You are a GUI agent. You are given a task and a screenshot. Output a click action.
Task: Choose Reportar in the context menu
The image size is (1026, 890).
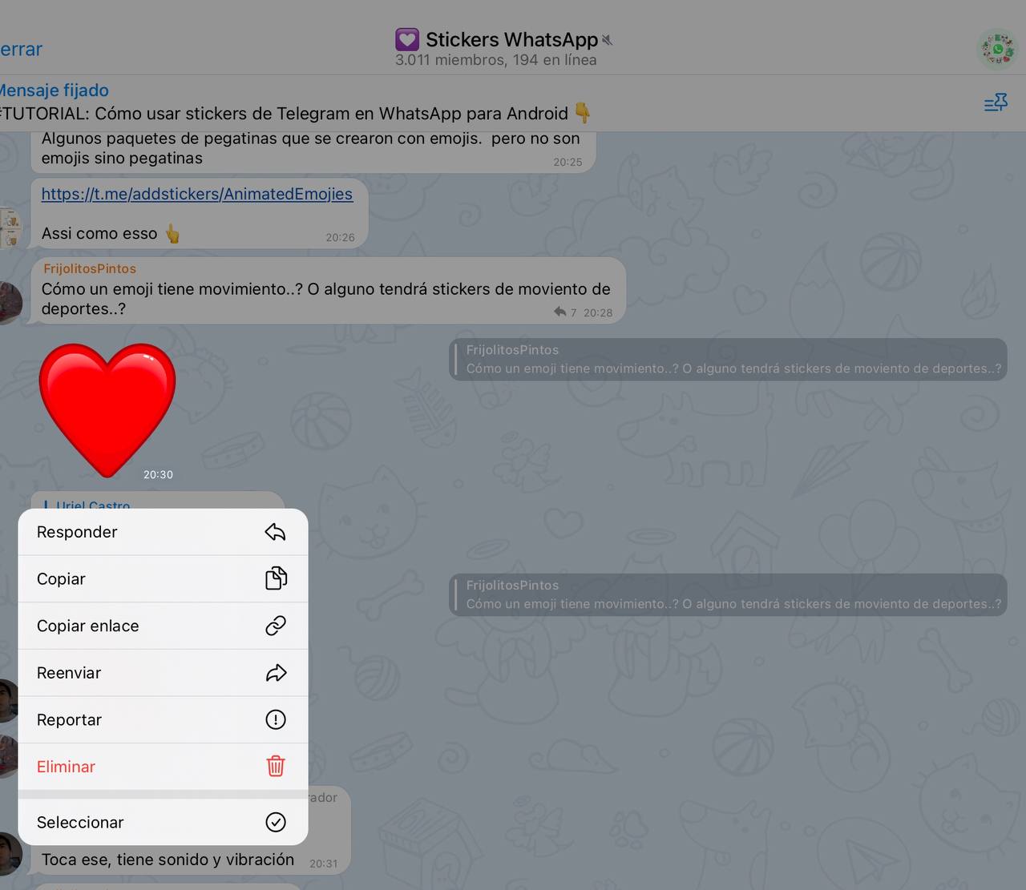(x=164, y=719)
